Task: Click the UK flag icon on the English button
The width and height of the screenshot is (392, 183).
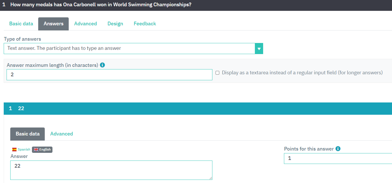Action: click(36, 149)
